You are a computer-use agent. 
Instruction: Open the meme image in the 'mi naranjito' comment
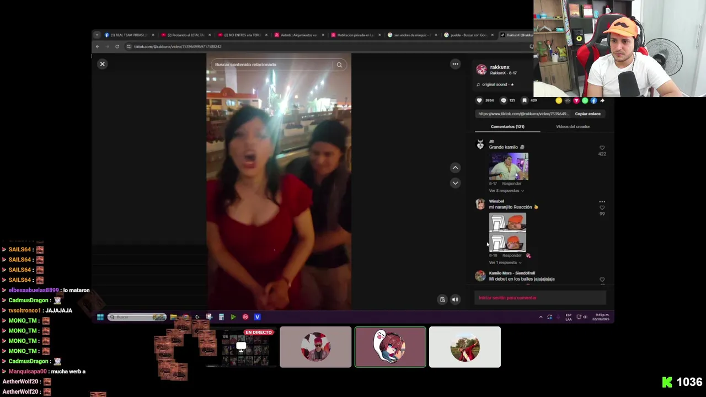[x=507, y=233]
